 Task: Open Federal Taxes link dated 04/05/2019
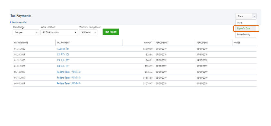pos(69,84)
